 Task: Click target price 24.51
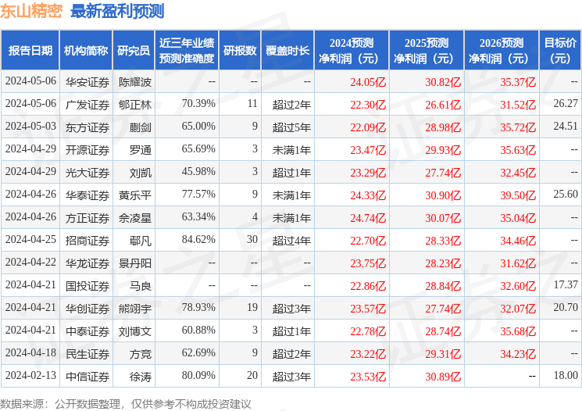click(x=566, y=126)
